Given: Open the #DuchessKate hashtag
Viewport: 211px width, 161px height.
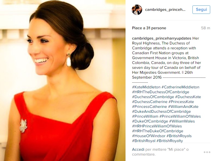Looking at the screenshot, I should click(x=188, y=97).
